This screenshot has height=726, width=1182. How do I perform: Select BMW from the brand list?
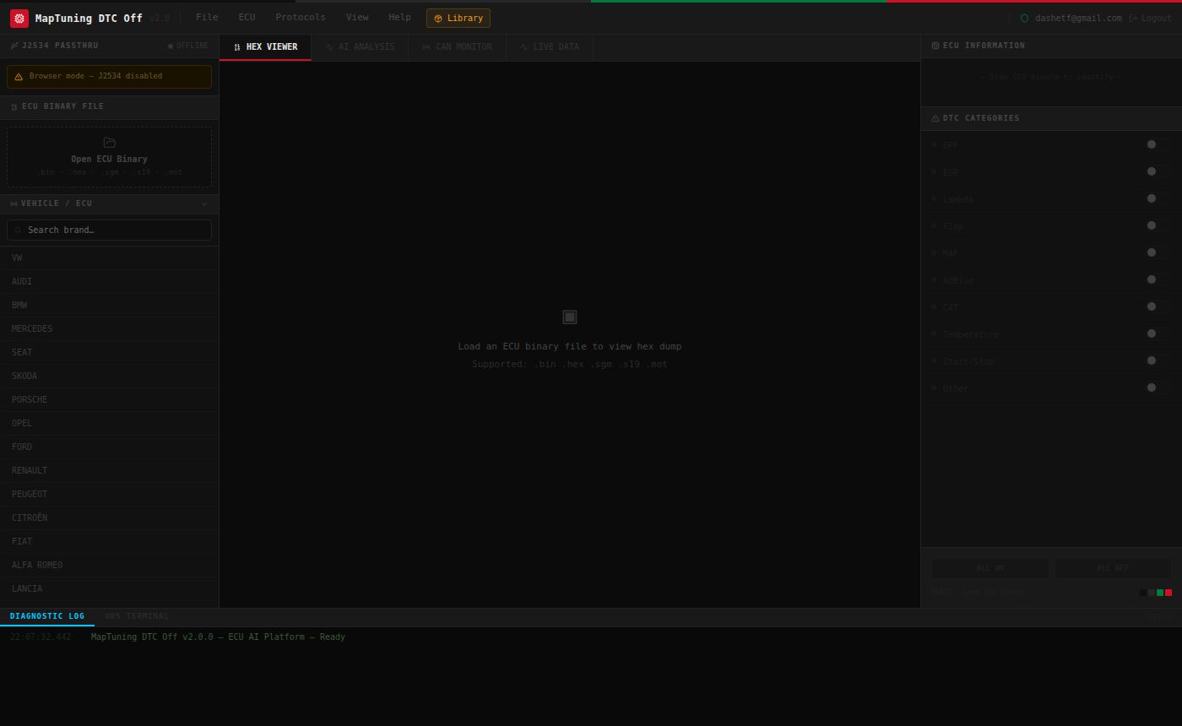(x=109, y=306)
